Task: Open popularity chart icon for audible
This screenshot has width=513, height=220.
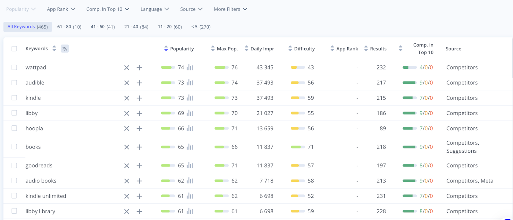Action: pos(190,82)
